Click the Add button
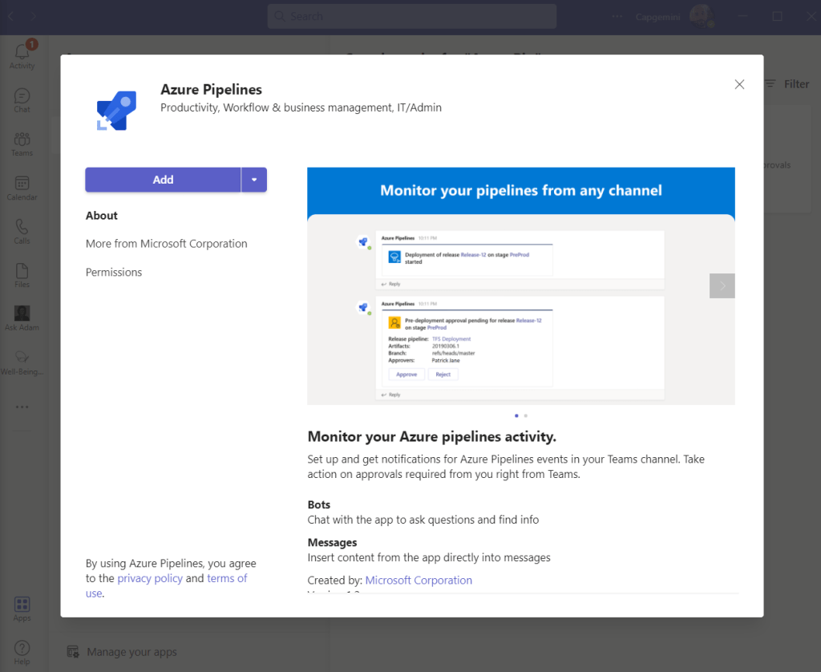821x672 pixels. point(163,180)
